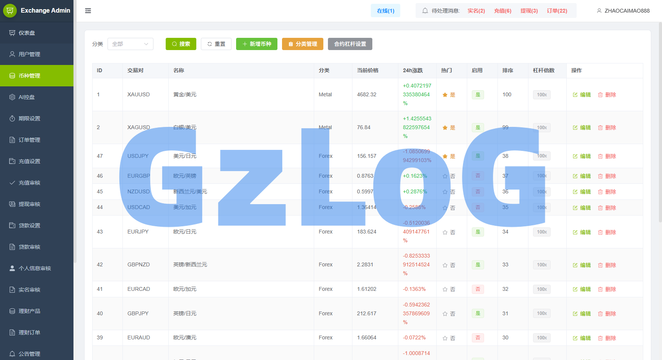
Task: Toggle hot star for GBPNZD
Action: (x=445, y=265)
